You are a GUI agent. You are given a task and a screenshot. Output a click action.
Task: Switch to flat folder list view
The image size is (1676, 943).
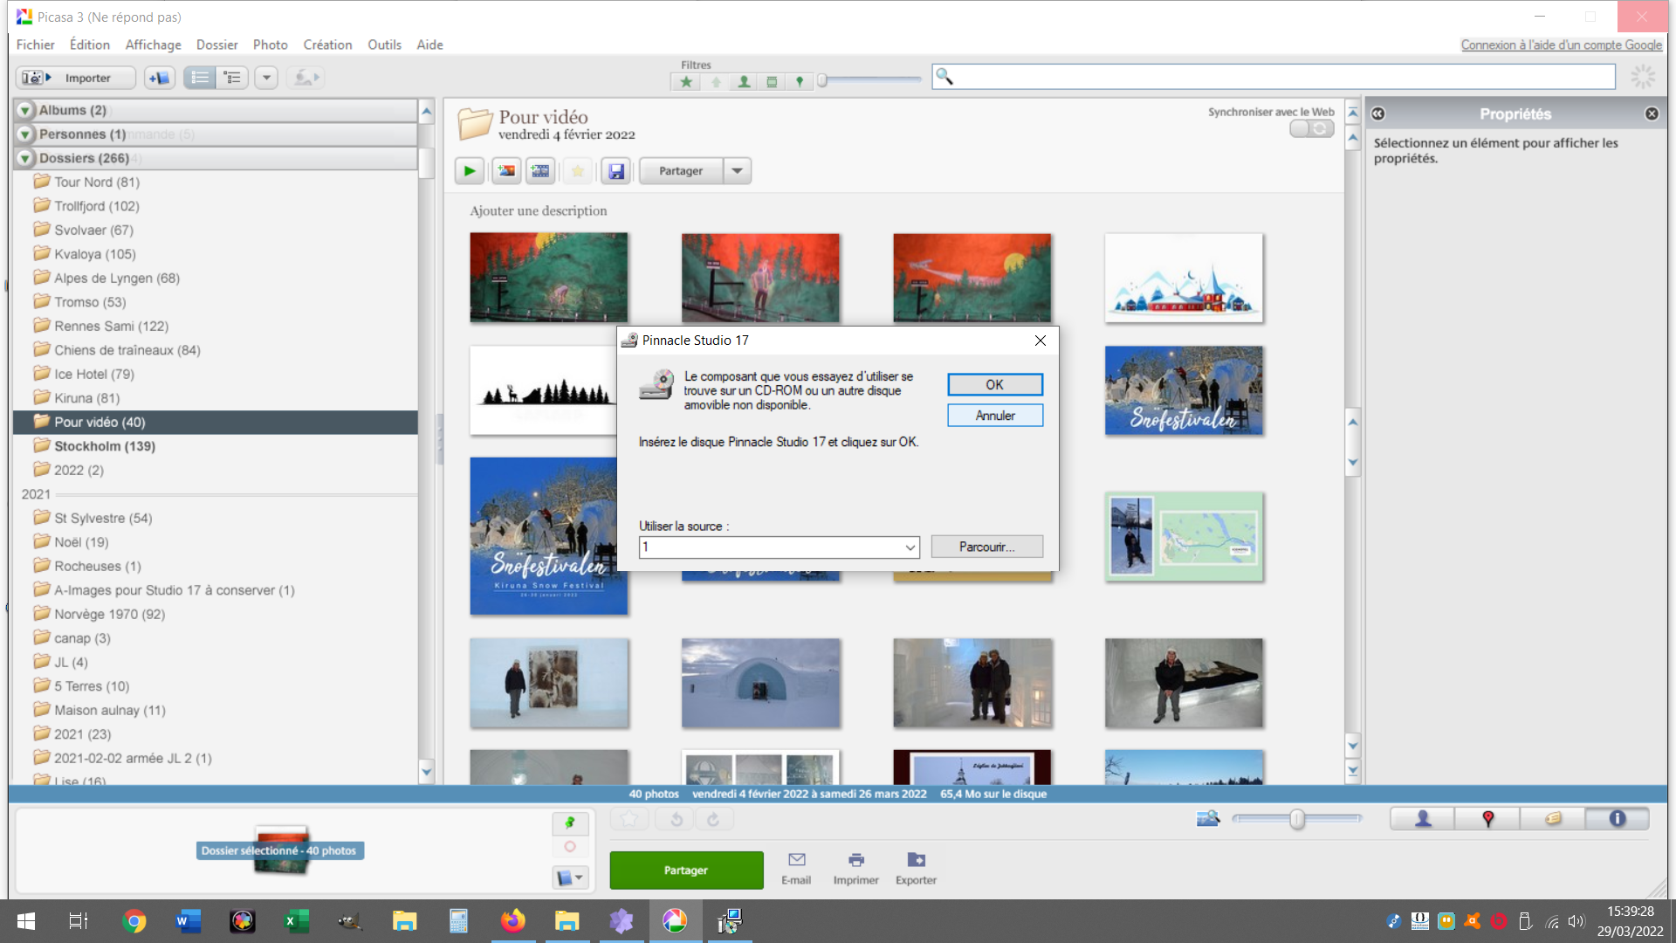point(200,78)
